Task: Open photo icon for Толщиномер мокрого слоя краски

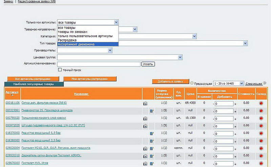Action: pyautogui.click(x=145, y=118)
